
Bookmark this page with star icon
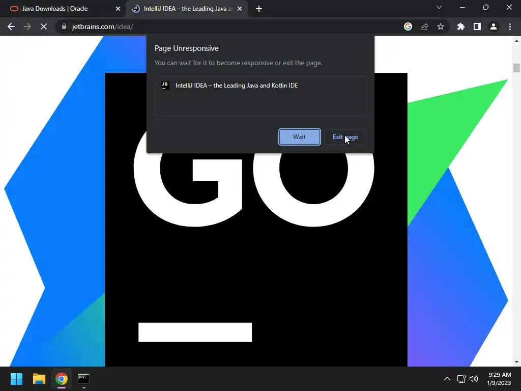tap(441, 26)
